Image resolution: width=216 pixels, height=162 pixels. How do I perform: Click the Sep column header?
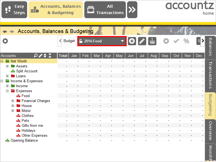pyautogui.click(x=165, y=56)
